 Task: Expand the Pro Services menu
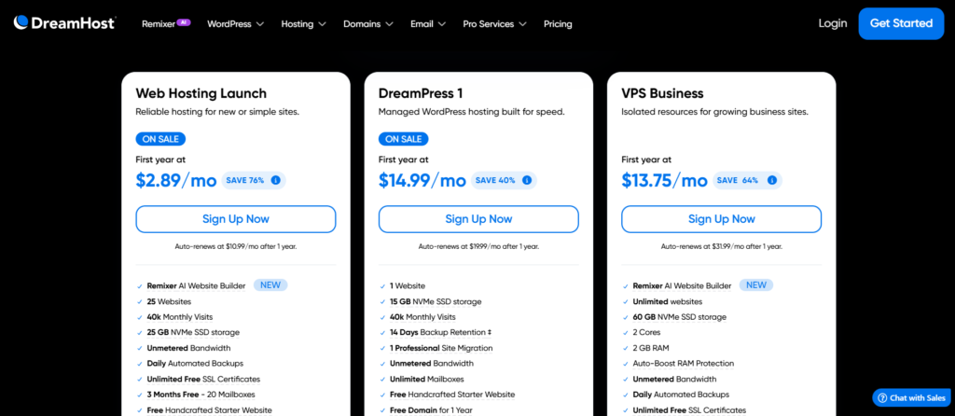pyautogui.click(x=494, y=24)
